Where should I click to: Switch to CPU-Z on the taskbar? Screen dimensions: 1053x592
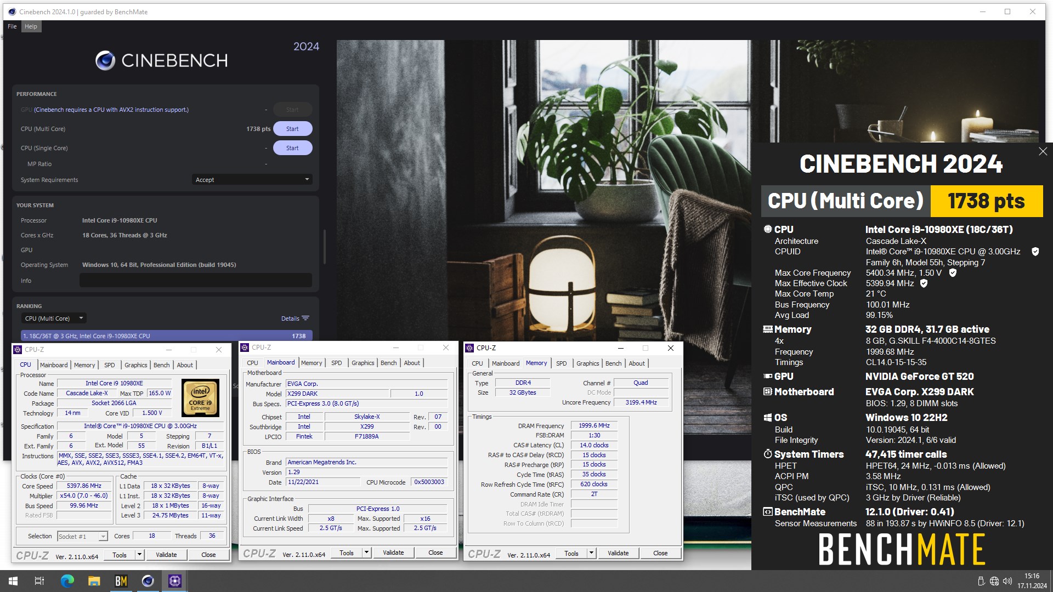pos(175,581)
